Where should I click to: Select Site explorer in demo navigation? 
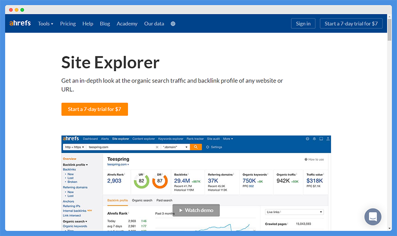pyautogui.click(x=121, y=139)
